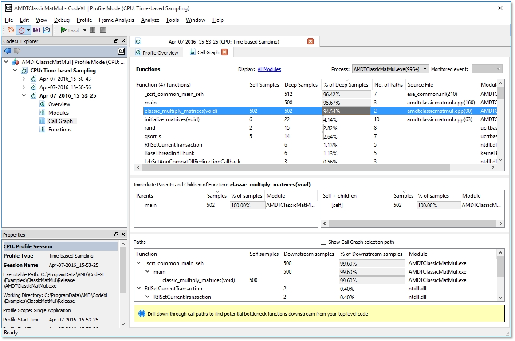Viewport: 515px width, 341px height.
Task: Click amdtclassicmatmul.cpp(160) source file cell
Action: pyautogui.click(x=441, y=103)
